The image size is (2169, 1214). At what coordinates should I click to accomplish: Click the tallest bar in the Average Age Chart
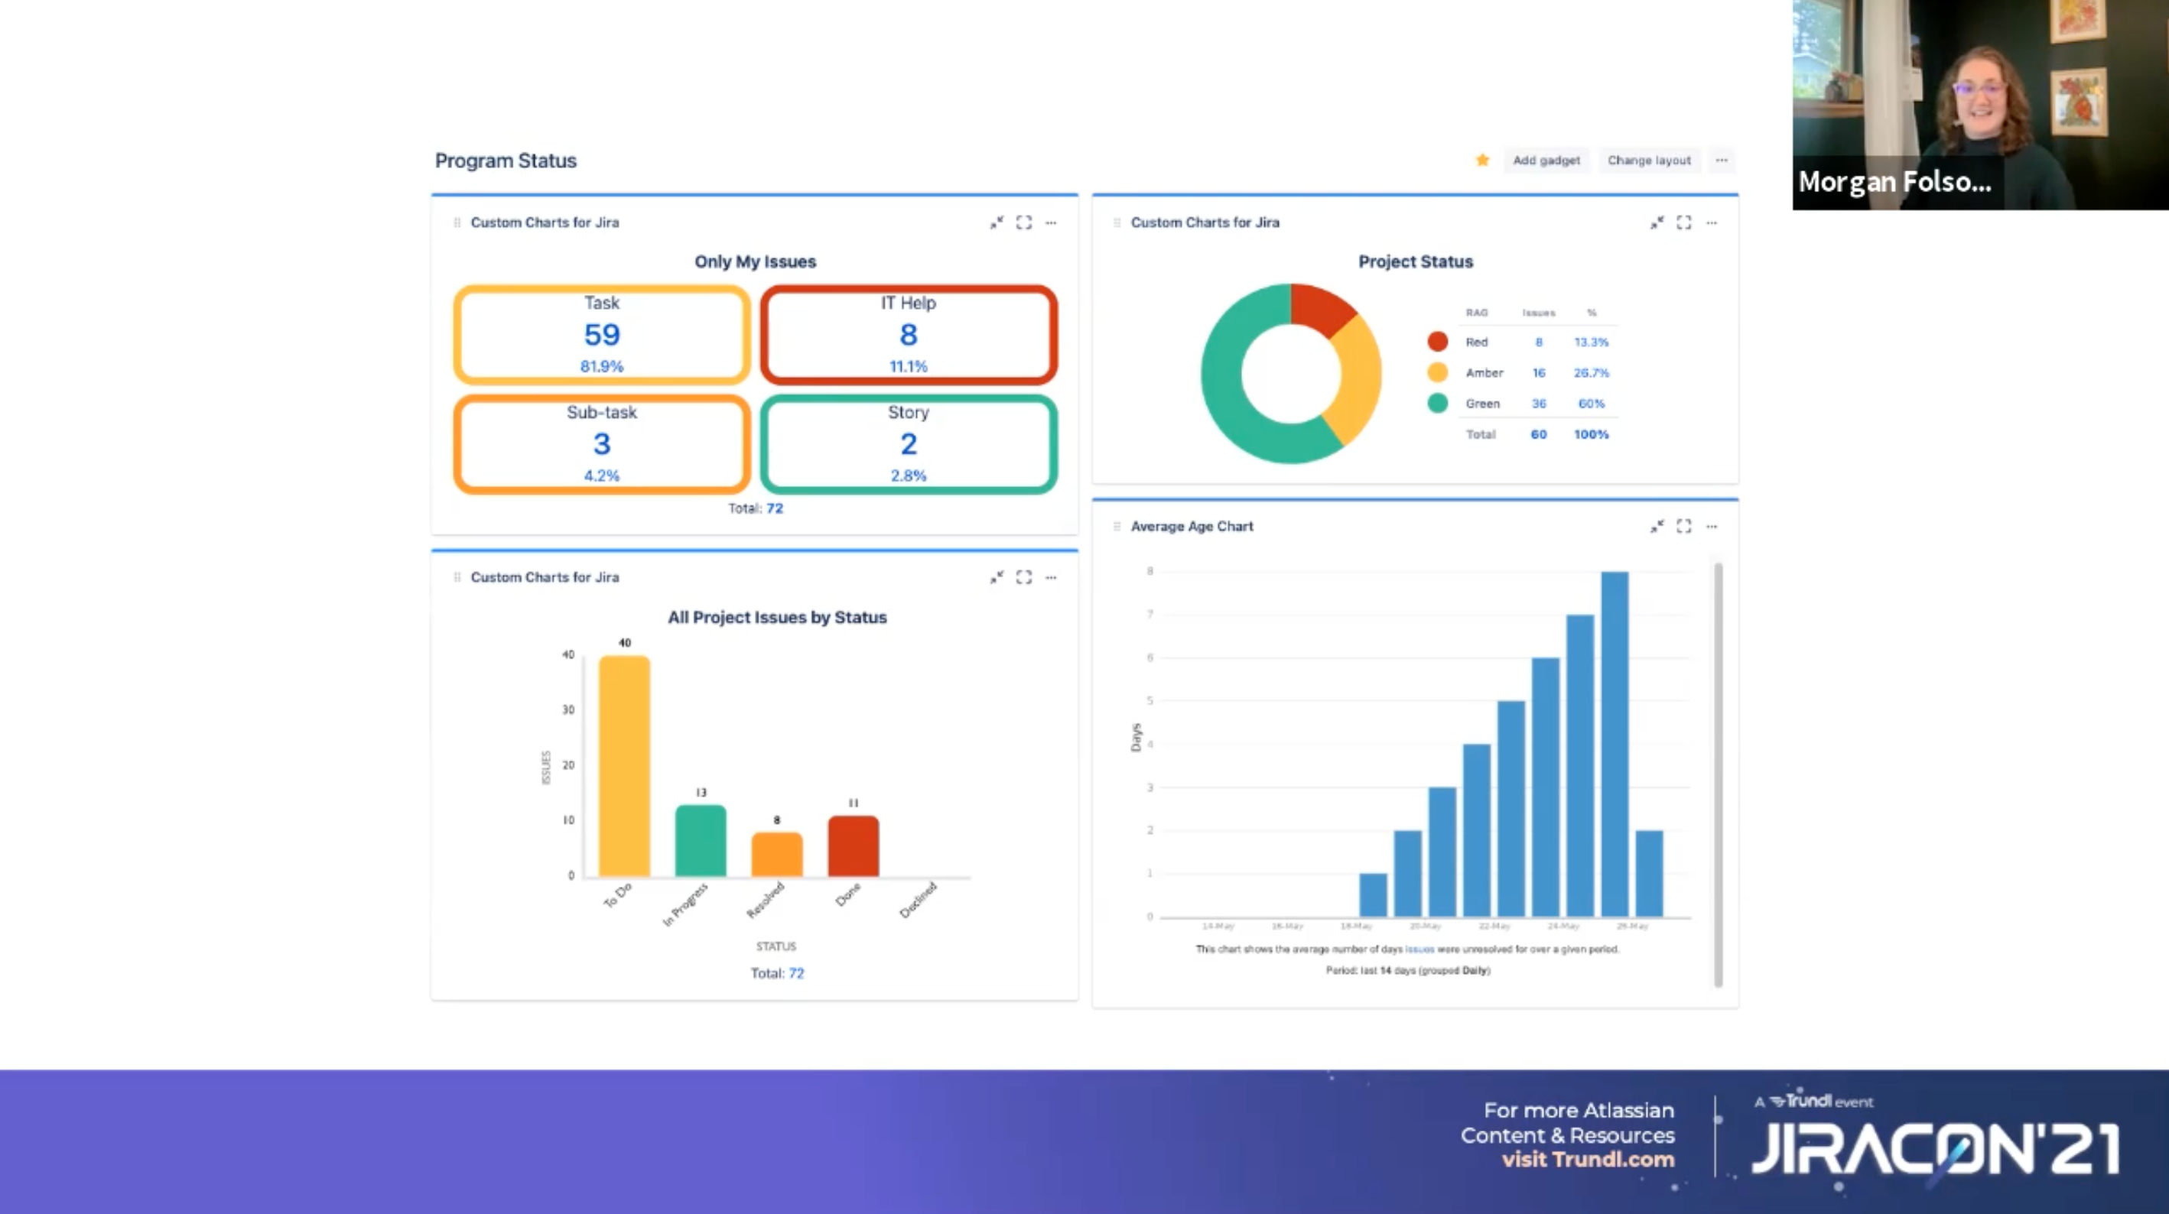click(x=1615, y=745)
